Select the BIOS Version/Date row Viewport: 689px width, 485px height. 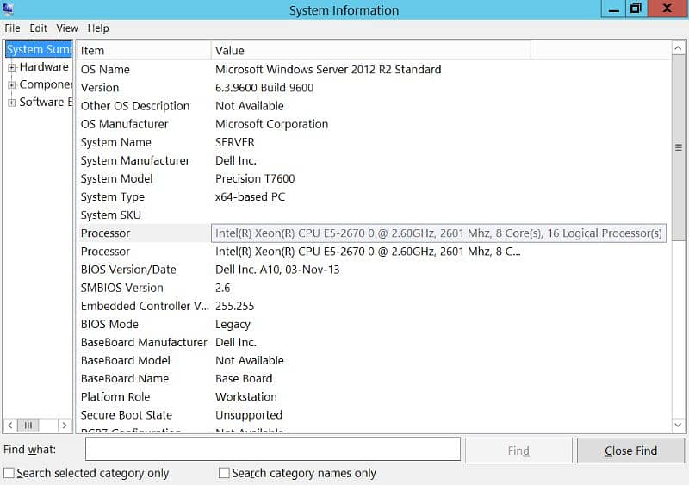[x=373, y=270]
